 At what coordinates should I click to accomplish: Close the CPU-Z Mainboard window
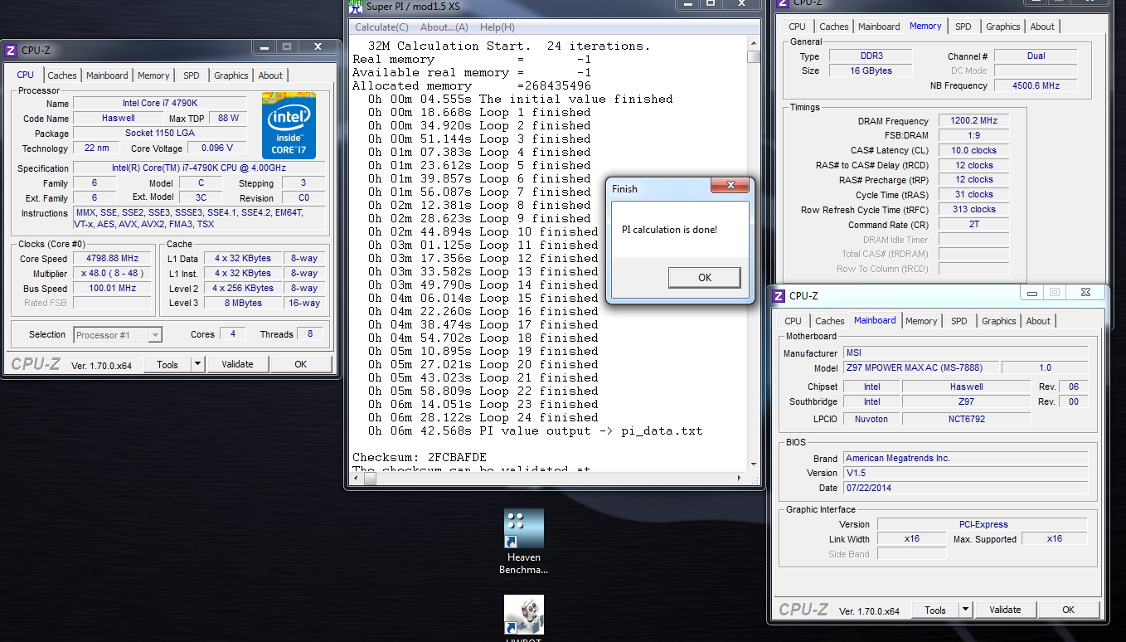click(x=1086, y=292)
